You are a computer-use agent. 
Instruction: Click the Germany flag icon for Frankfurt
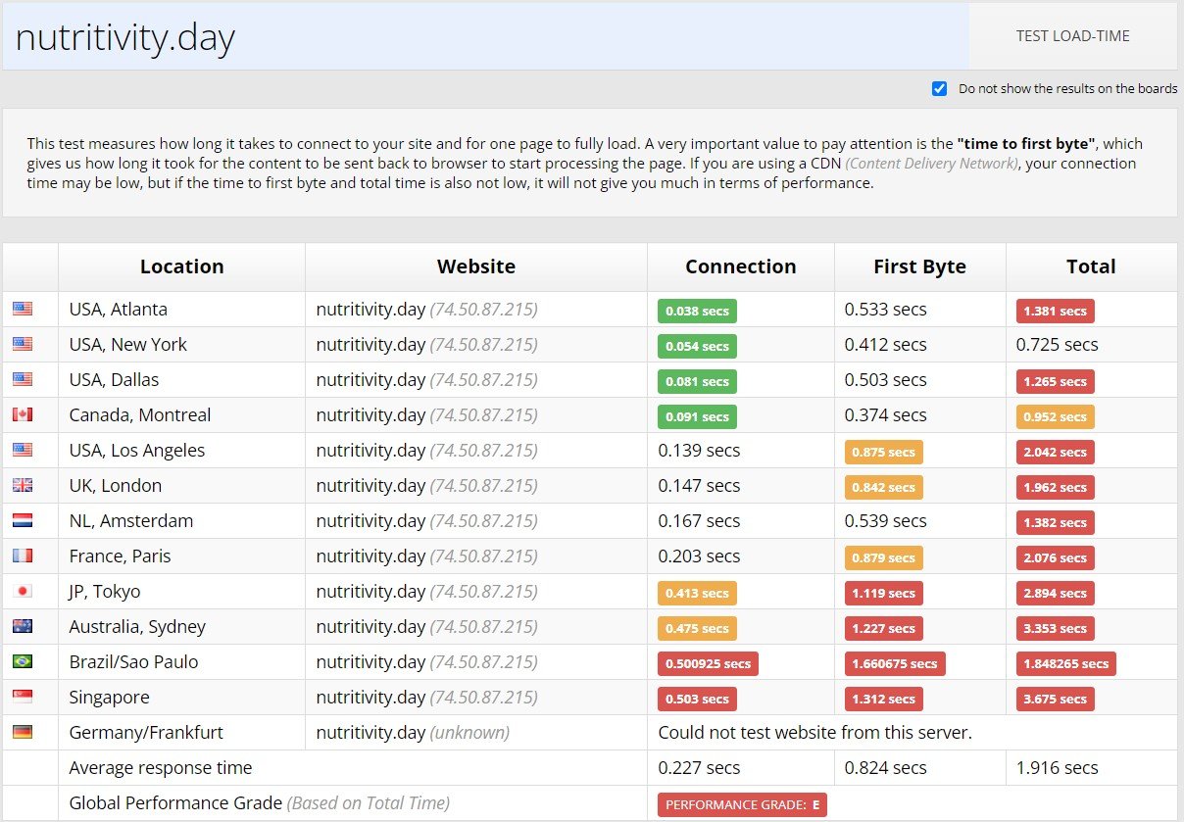point(23,733)
